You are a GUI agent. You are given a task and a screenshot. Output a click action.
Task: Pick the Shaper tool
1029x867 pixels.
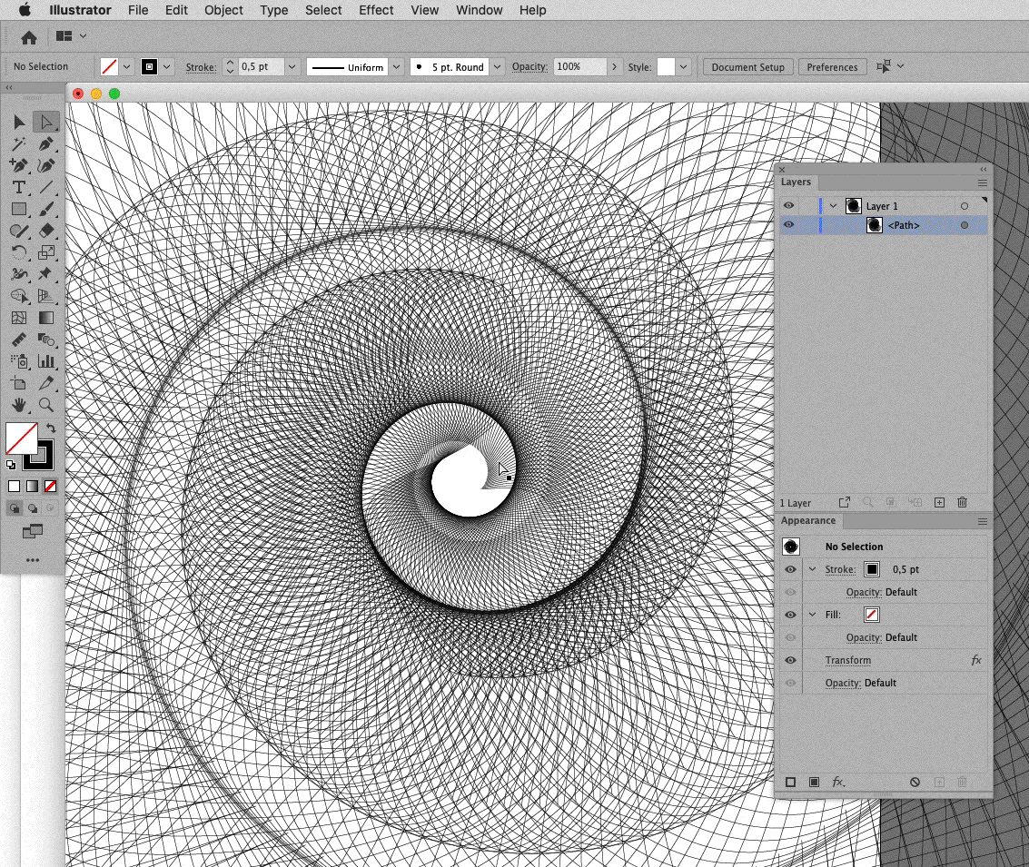(x=19, y=231)
